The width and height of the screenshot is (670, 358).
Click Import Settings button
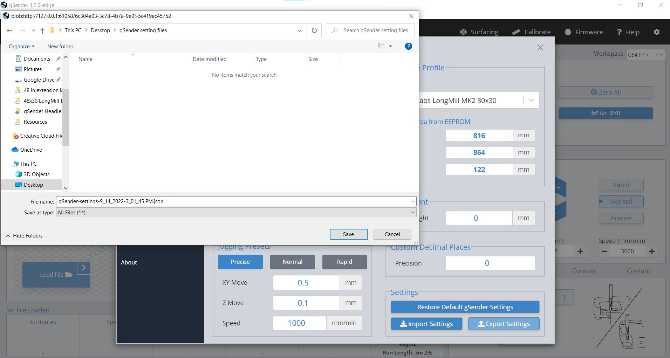[426, 324]
